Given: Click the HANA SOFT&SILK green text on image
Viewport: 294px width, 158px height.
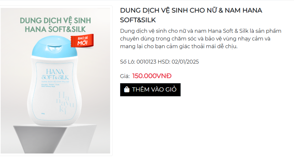Looking at the screenshot, I should pos(55,29).
